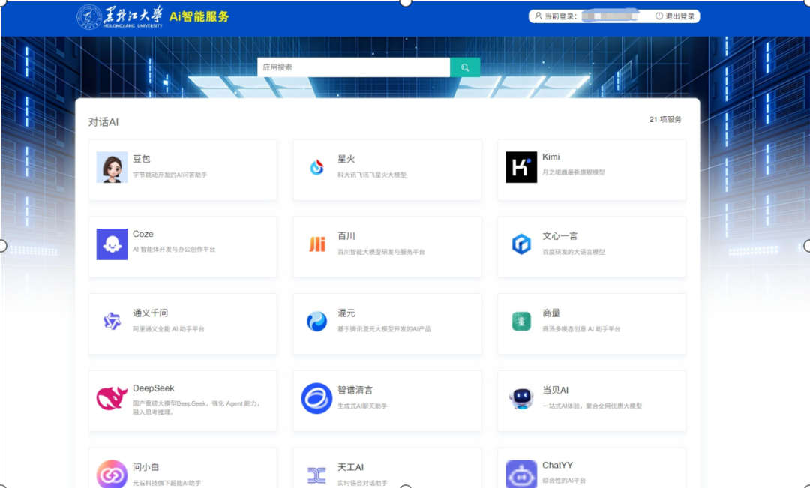This screenshot has width=810, height=488.
Task: Click the Heilongjiang University logo
Action: [120, 16]
